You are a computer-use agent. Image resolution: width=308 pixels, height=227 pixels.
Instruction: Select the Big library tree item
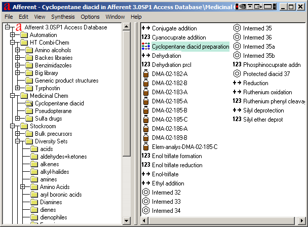click(x=47, y=73)
